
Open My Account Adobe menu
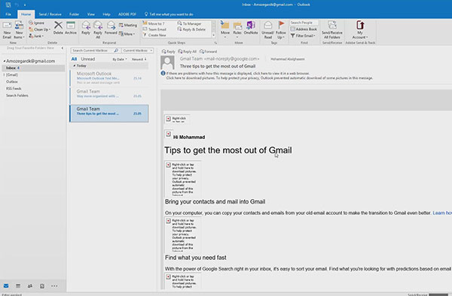coord(360,30)
